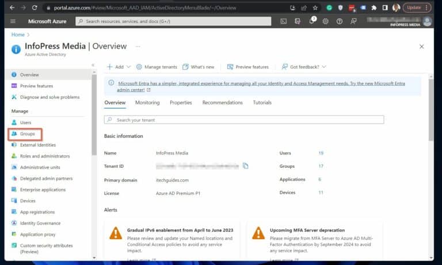Click Manage tenants in the toolbar
The height and width of the screenshot is (265, 442).
click(x=157, y=67)
